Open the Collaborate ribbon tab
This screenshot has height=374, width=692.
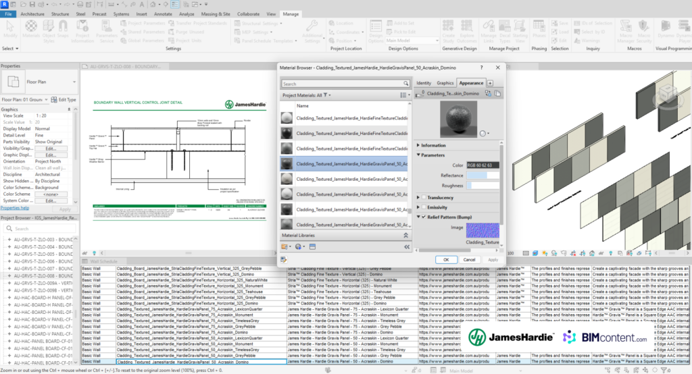249,14
